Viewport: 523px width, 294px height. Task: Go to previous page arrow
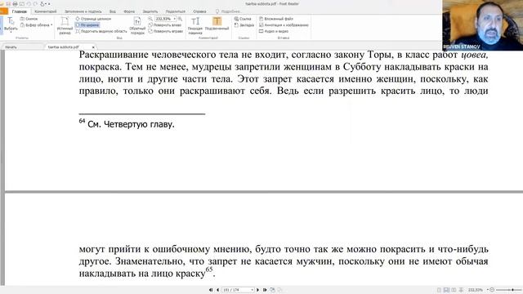click(218, 290)
